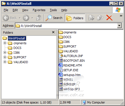This screenshot has width=125, height=106.
Task: Click the Move To toolbar icon
Action: (91, 18)
